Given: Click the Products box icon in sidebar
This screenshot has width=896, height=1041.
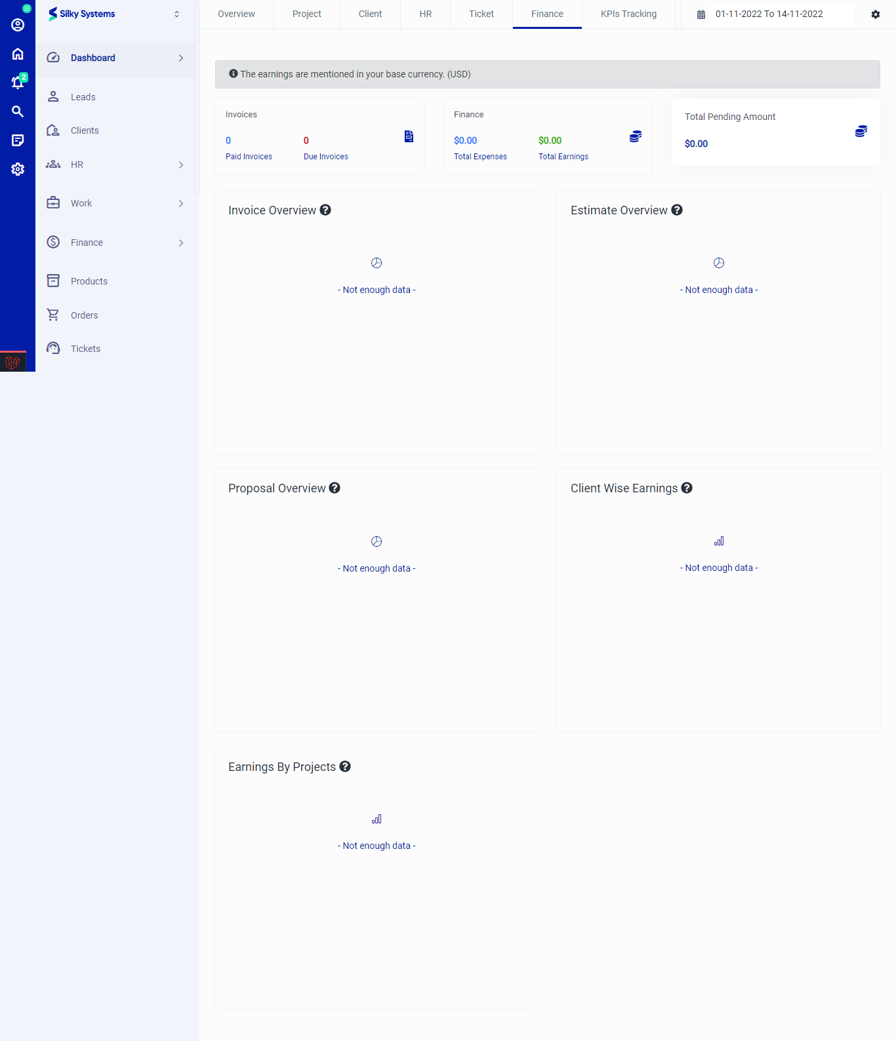Looking at the screenshot, I should click(53, 281).
